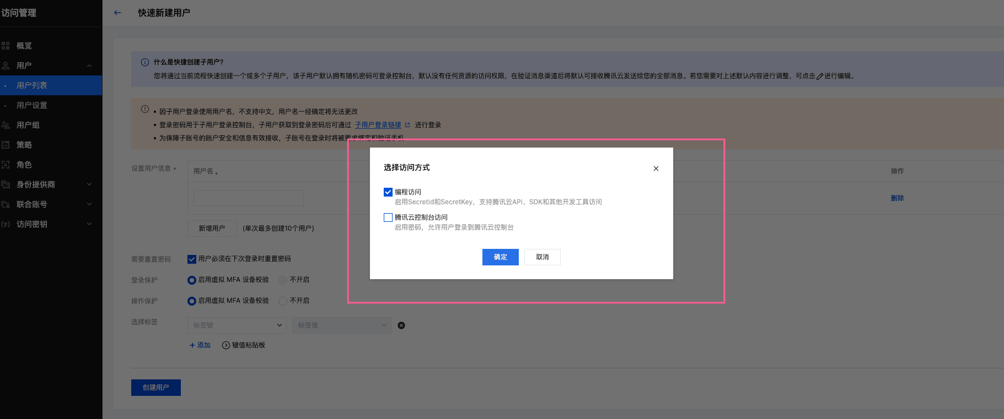Image resolution: width=1004 pixels, height=419 pixels.
Task: Click the back arrow beside 快速新建用户
Action: tap(117, 13)
